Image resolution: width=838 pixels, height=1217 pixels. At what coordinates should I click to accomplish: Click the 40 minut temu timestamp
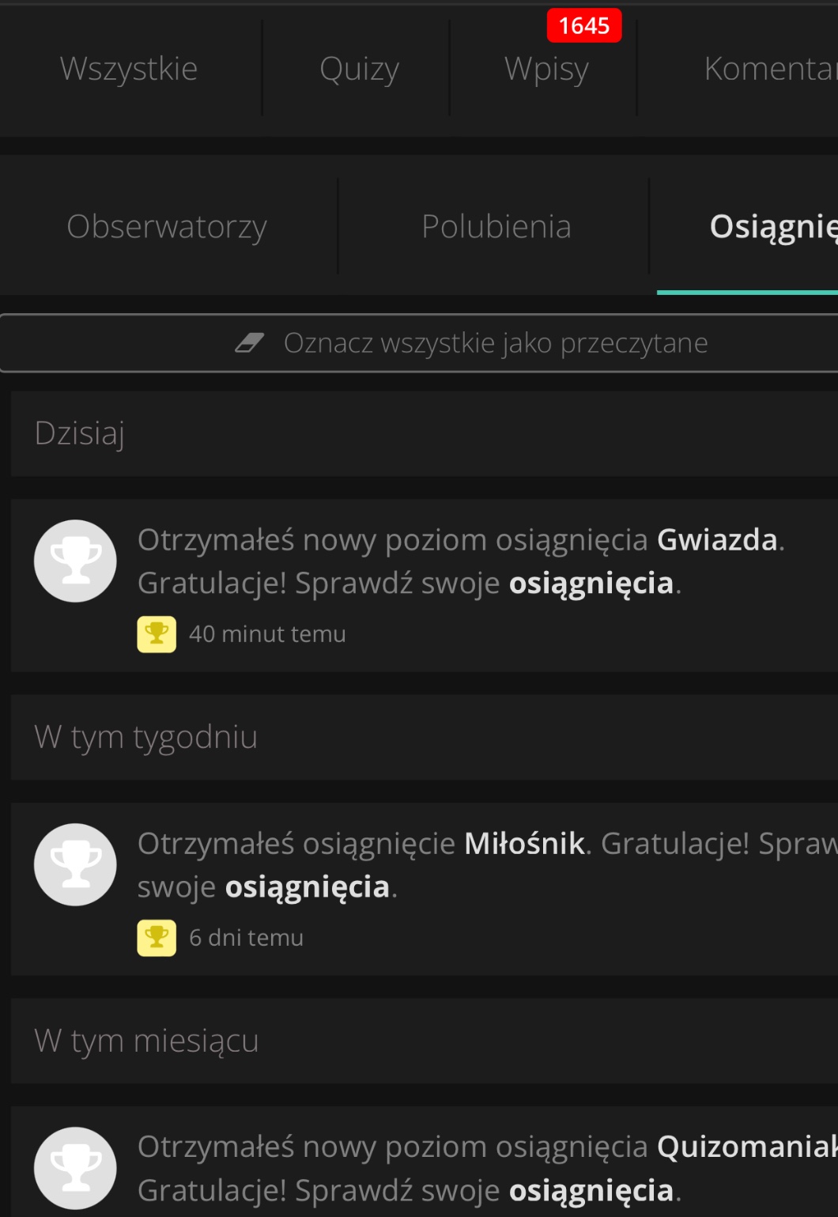[x=267, y=634]
